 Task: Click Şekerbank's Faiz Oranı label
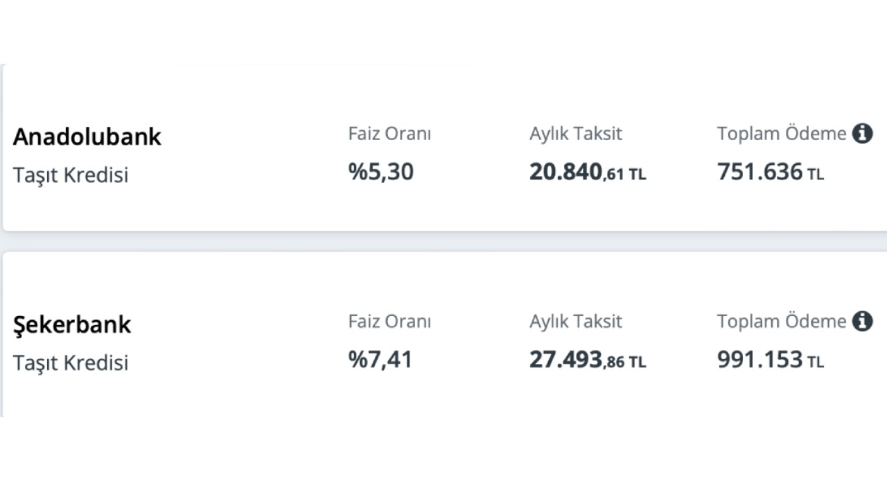(389, 322)
